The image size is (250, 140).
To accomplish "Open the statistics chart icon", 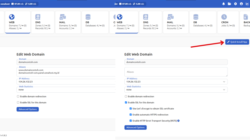I will pos(247,4).
